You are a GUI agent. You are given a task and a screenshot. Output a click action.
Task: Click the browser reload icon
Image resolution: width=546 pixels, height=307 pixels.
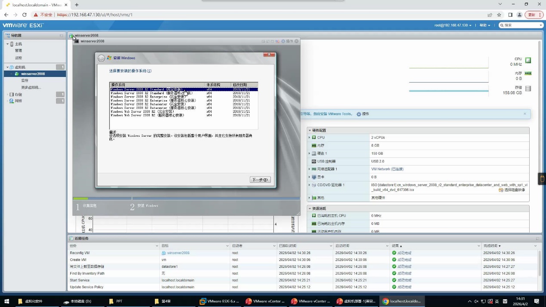[x=25, y=15]
